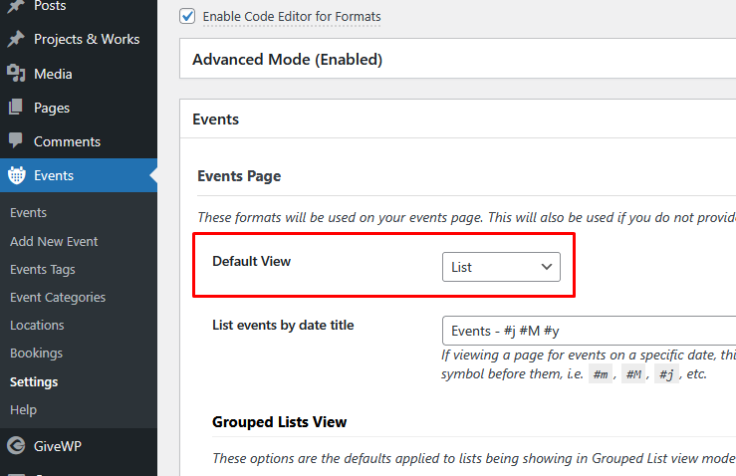Collapse the Events settings panel header
The height and width of the screenshot is (476, 736).
pos(458,119)
